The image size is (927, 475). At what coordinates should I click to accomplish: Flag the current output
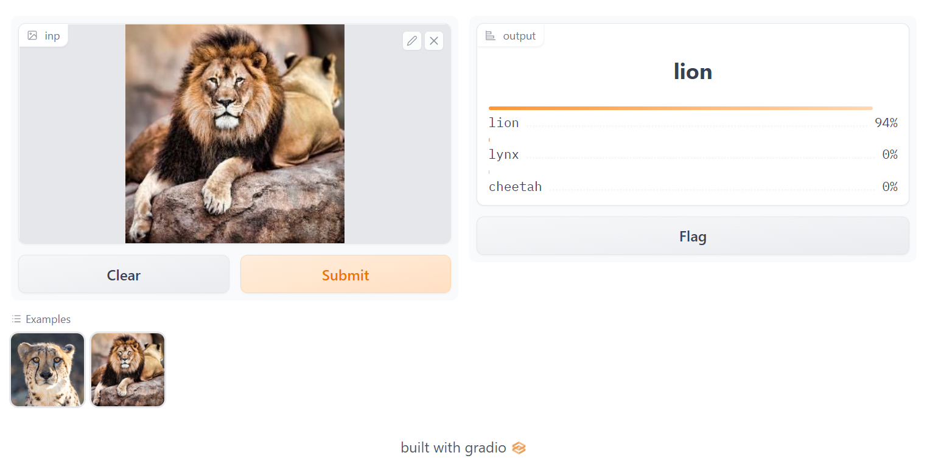tap(692, 236)
